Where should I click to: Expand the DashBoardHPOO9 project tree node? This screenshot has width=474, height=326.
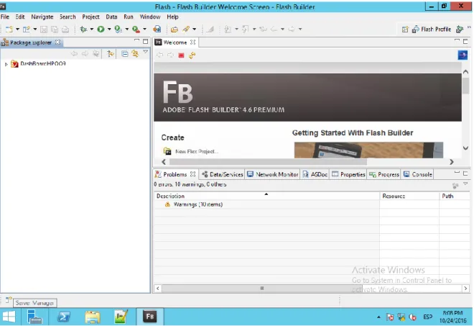point(6,64)
